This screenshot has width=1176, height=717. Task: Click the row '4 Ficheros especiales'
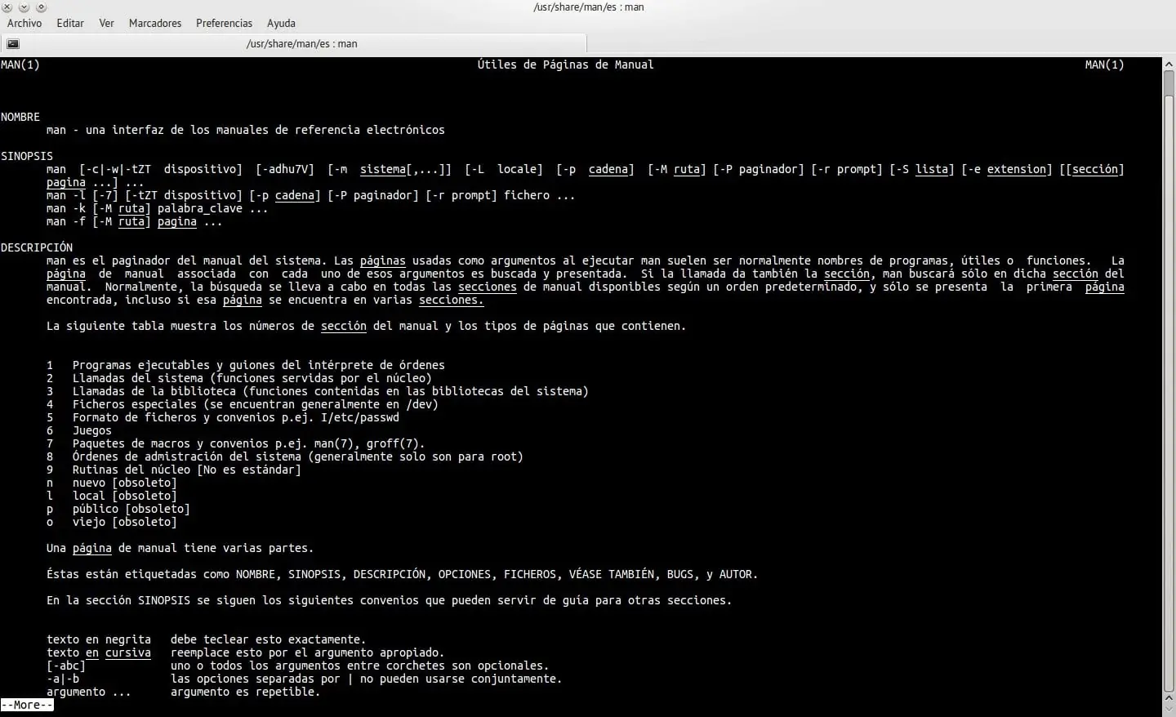tap(243, 404)
